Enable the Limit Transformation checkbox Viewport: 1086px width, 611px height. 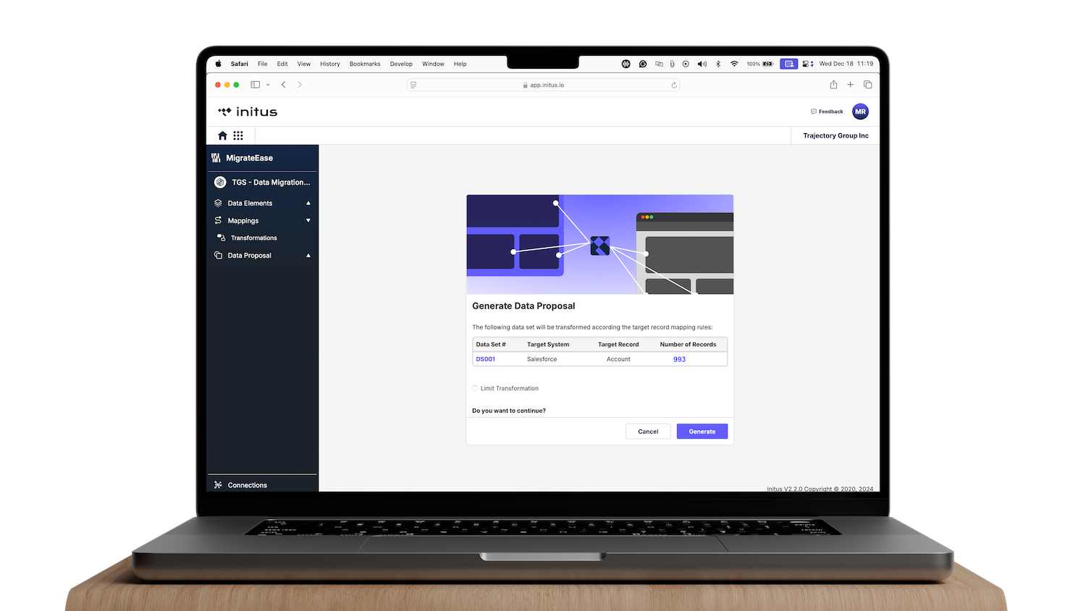pos(476,389)
